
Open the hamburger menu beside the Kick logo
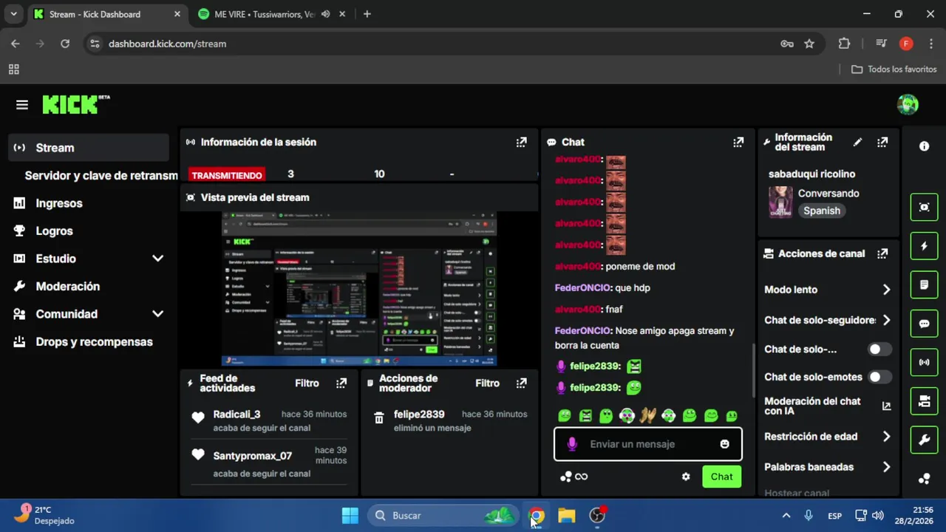[x=22, y=105]
